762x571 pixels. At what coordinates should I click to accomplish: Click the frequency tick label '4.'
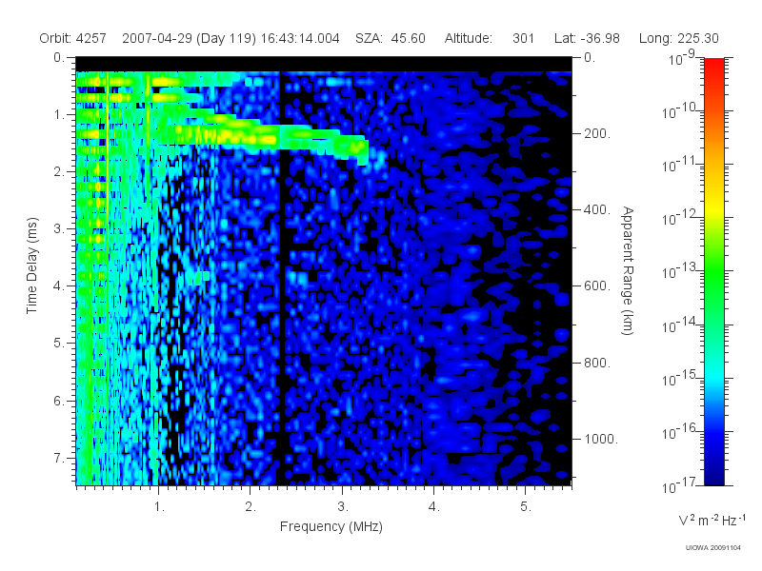click(x=434, y=507)
